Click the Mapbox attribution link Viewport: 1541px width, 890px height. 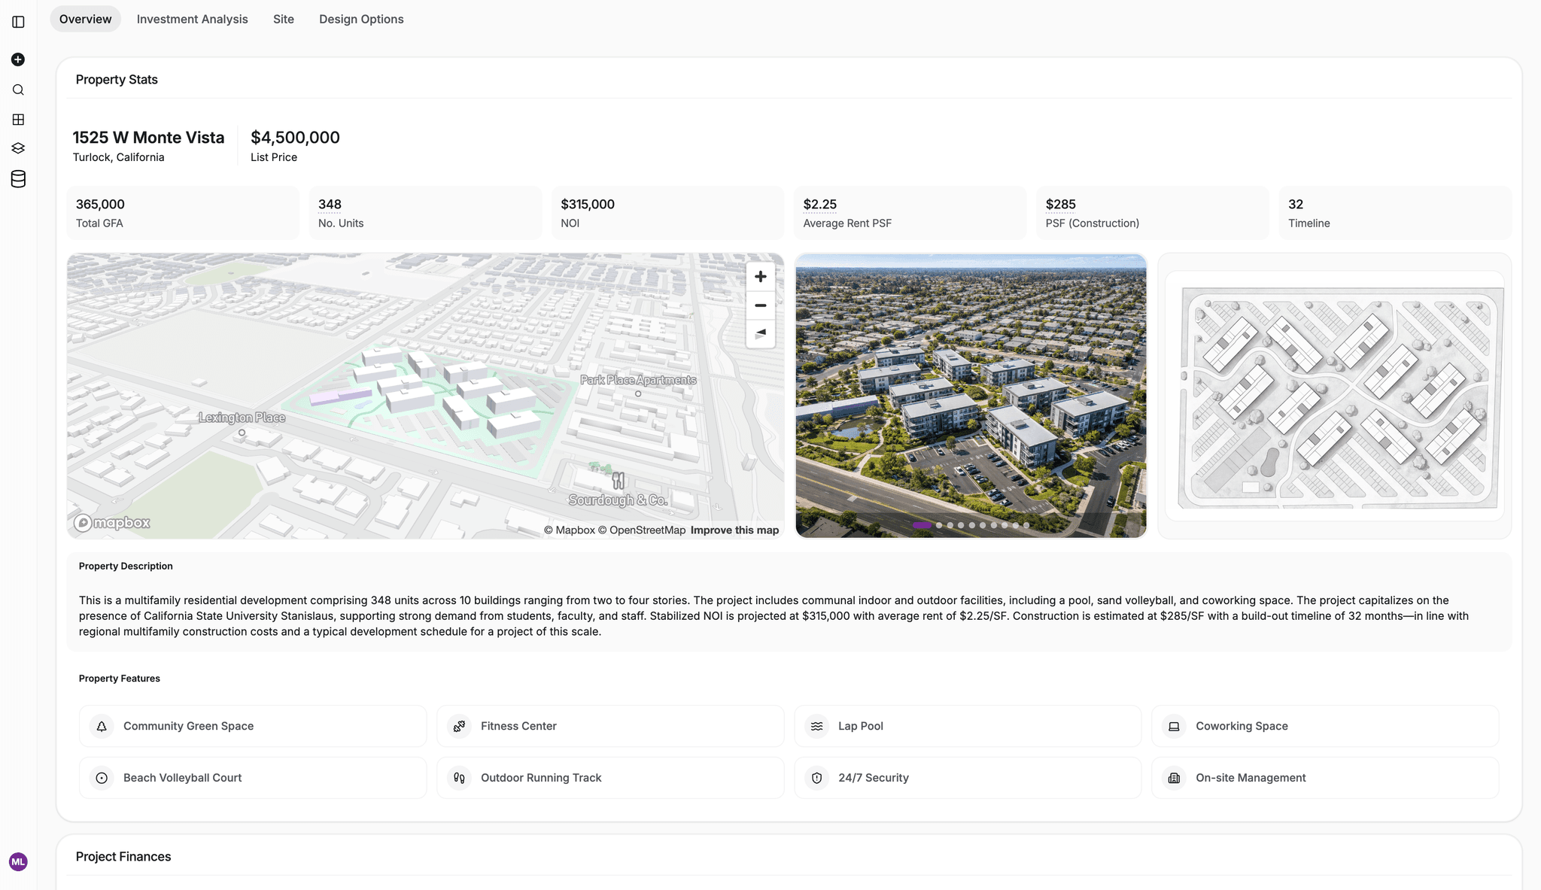tap(570, 530)
